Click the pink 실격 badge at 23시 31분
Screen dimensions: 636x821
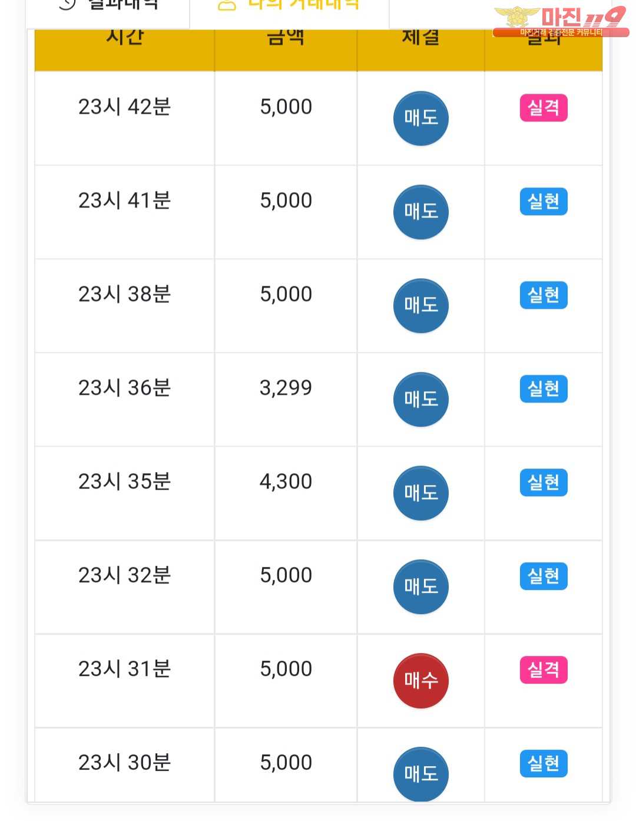[x=544, y=670]
